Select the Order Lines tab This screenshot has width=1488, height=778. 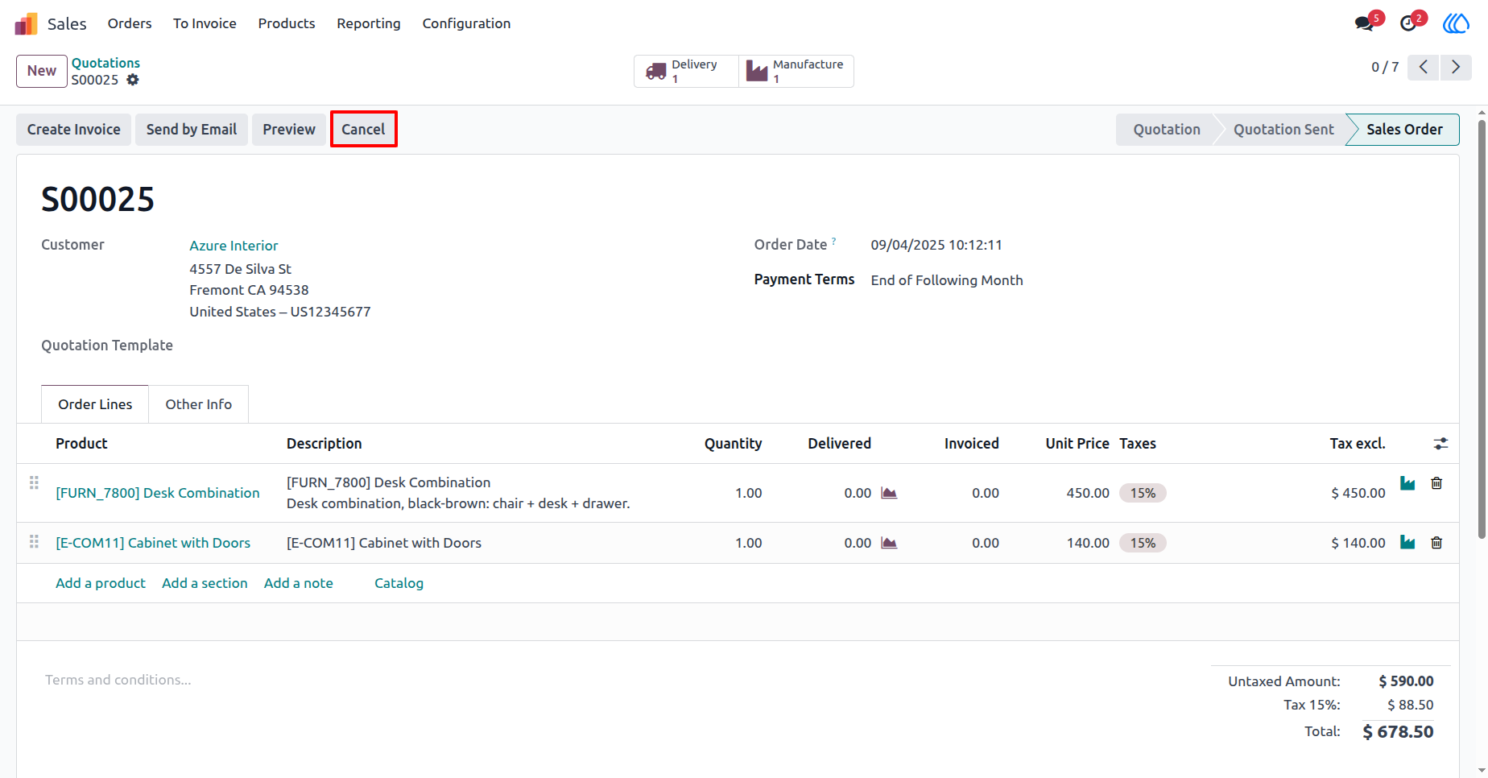coord(95,404)
